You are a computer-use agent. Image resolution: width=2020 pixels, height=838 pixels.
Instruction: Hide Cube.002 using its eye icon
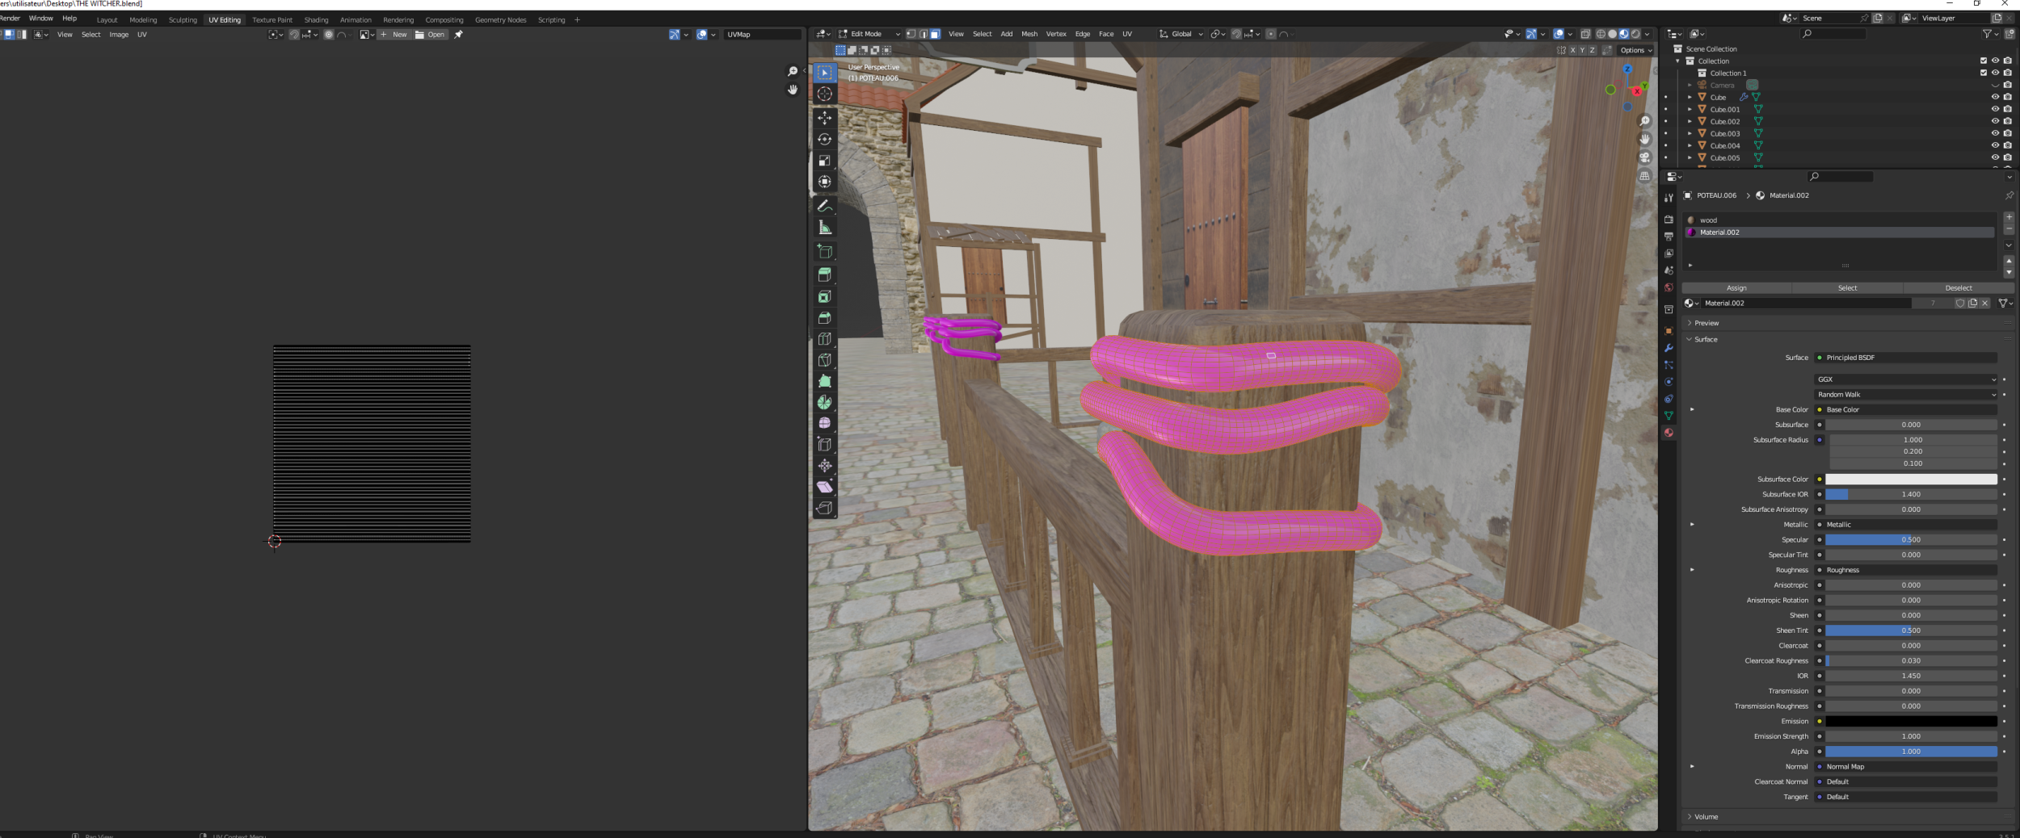[1995, 121]
